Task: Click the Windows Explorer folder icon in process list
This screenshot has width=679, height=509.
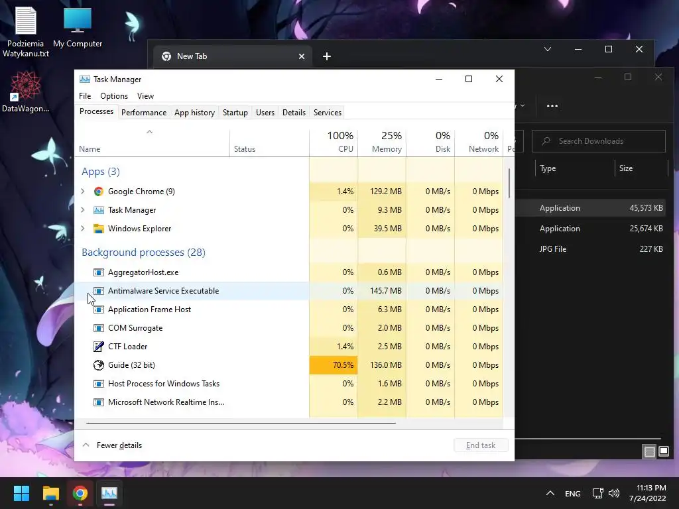Action: 99,229
